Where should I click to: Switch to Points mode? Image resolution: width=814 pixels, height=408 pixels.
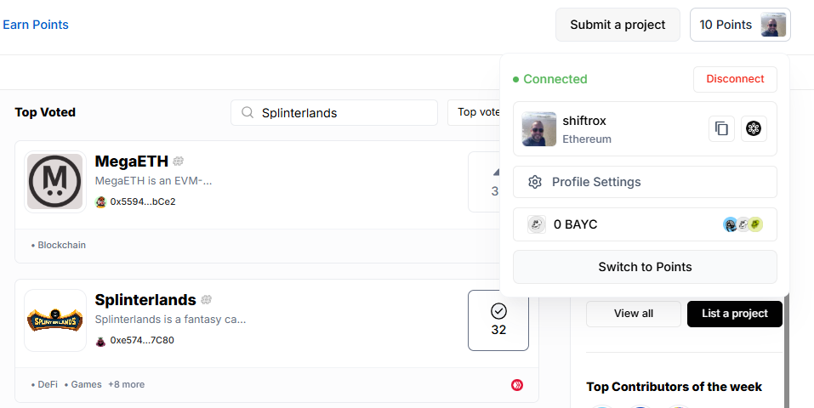coord(645,267)
